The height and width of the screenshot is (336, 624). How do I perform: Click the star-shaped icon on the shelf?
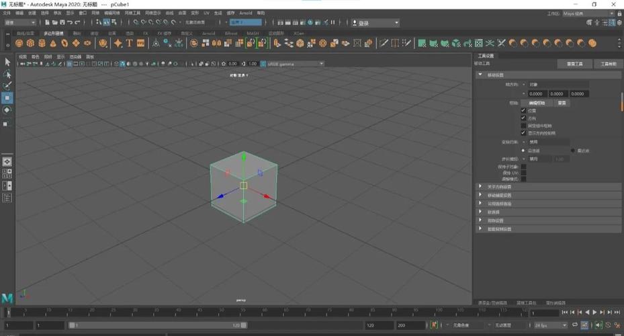click(118, 43)
